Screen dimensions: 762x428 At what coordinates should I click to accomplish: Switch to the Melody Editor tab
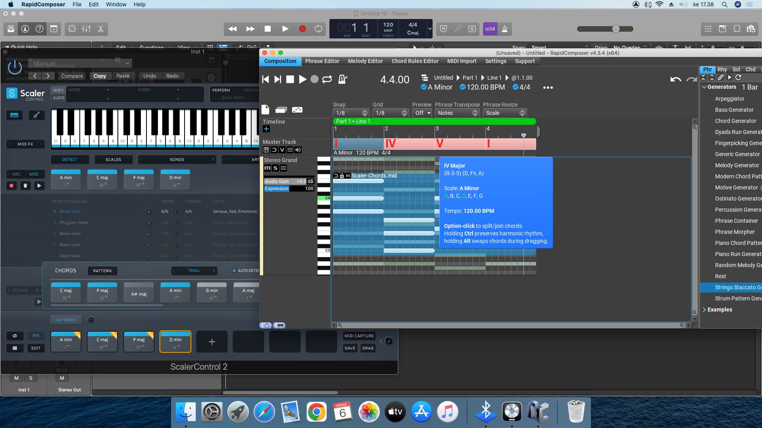click(x=365, y=61)
